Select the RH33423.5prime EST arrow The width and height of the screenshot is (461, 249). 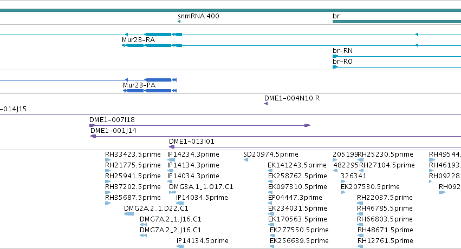(x=108, y=160)
